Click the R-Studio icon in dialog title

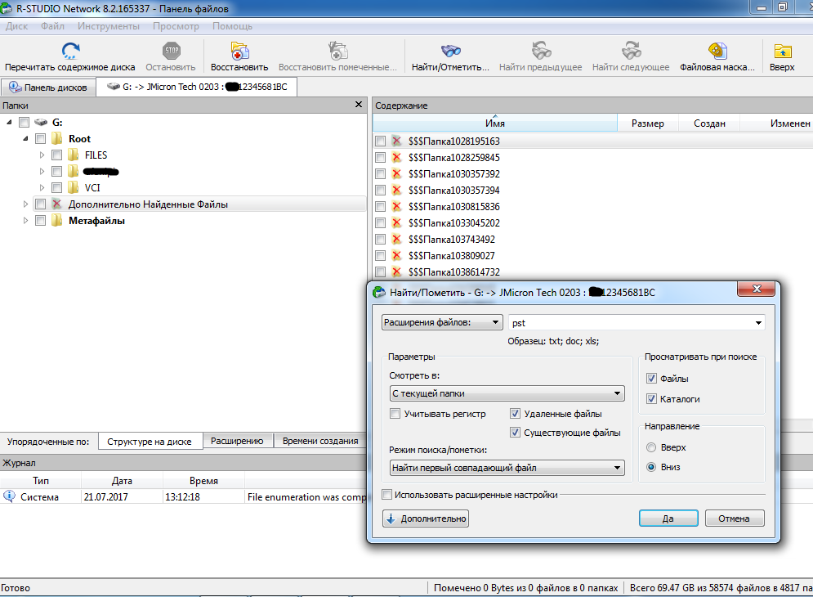click(x=380, y=292)
